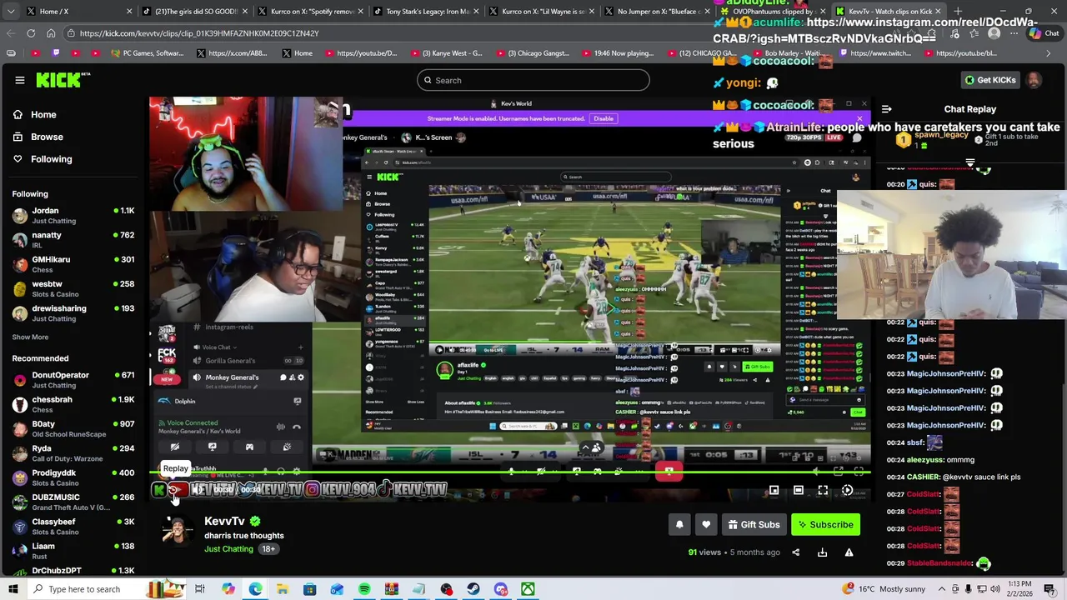
Task: Open the Ryda recommended channel
Action: click(x=73, y=452)
